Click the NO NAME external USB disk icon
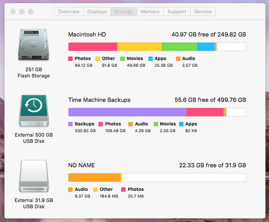Screen dimensions: 269x222 pos(34,176)
